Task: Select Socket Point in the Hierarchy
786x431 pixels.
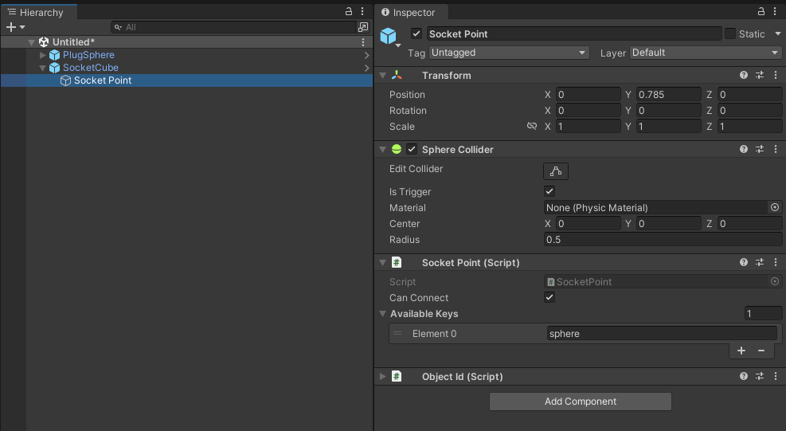Action: [103, 80]
